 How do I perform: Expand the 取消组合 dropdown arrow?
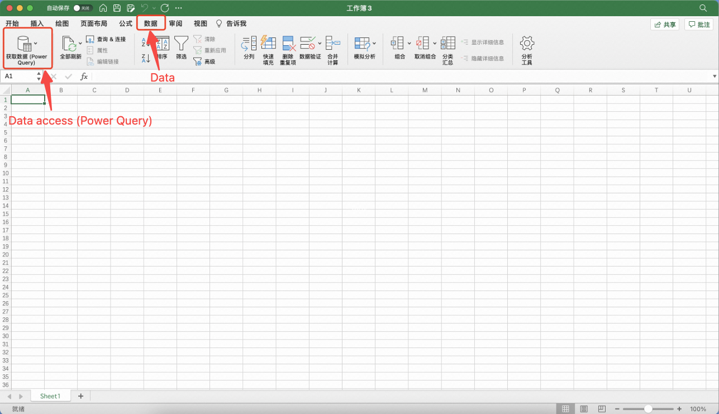point(435,43)
